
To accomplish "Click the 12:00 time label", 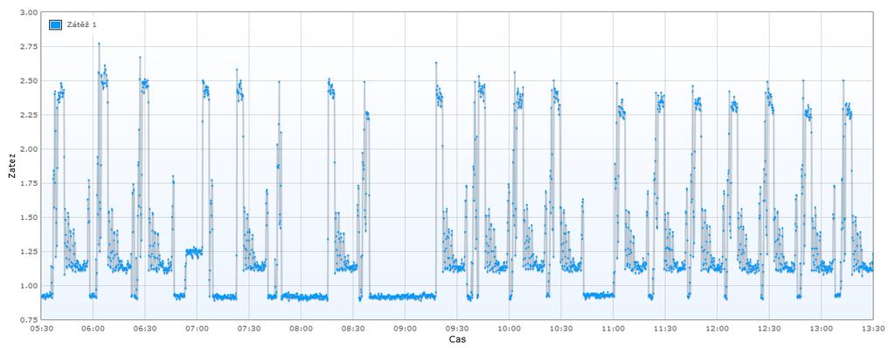I will tap(717, 329).
